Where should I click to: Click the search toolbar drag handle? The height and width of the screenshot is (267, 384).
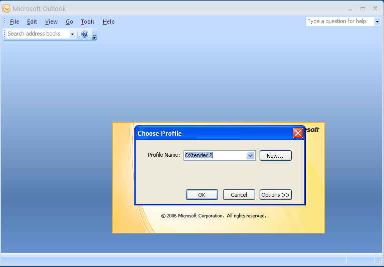[x=5, y=34]
